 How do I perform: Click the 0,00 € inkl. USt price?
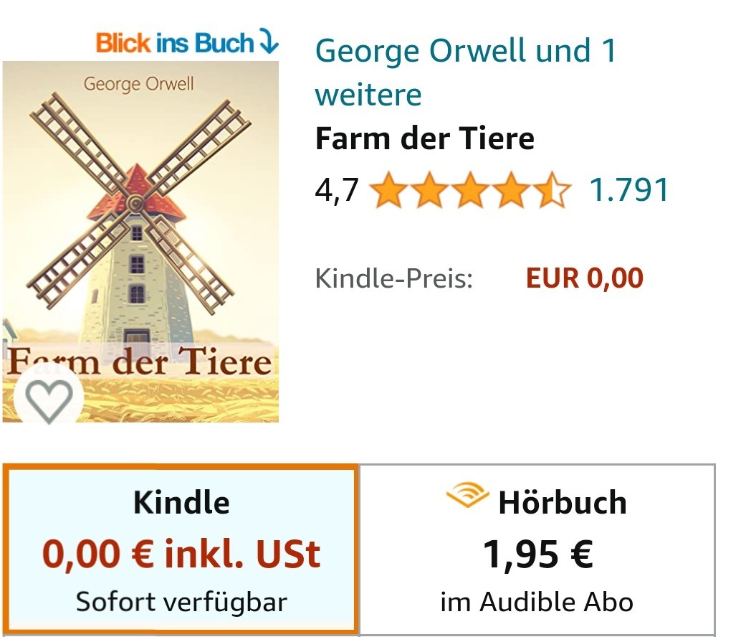[181, 554]
